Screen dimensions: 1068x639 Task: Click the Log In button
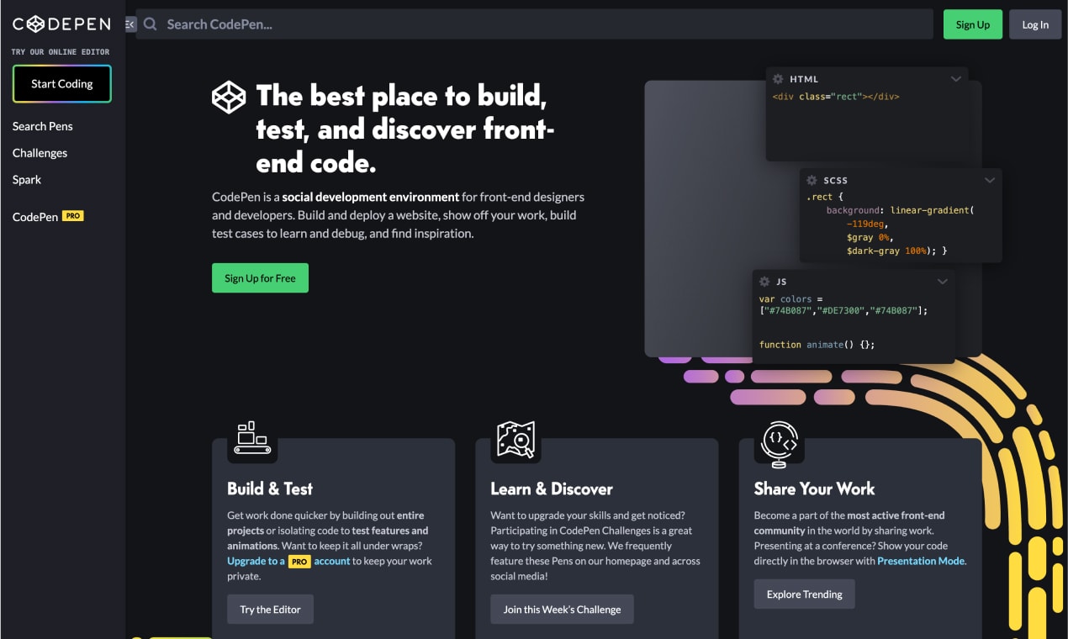click(1035, 24)
